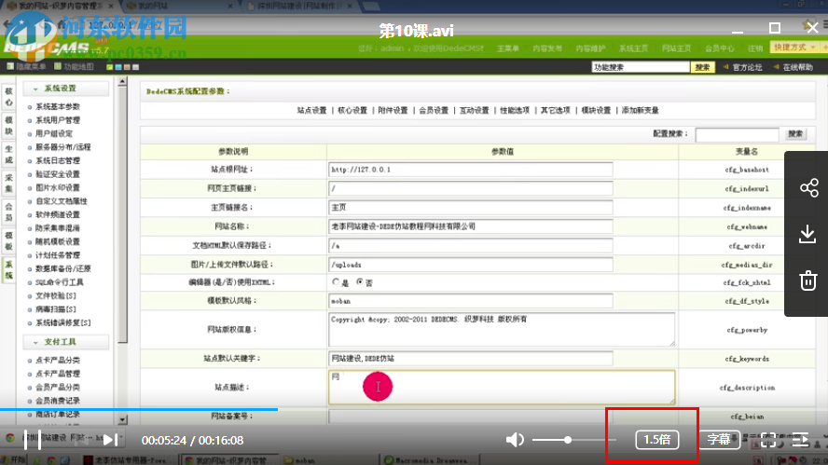Switch to the 附件设置 tab
Image resolution: width=828 pixels, height=465 pixels.
click(393, 110)
